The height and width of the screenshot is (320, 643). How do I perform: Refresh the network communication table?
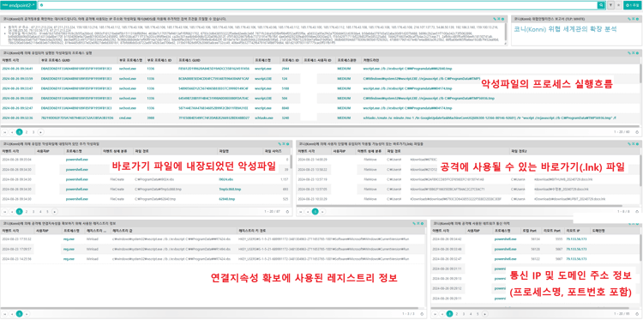637,313
